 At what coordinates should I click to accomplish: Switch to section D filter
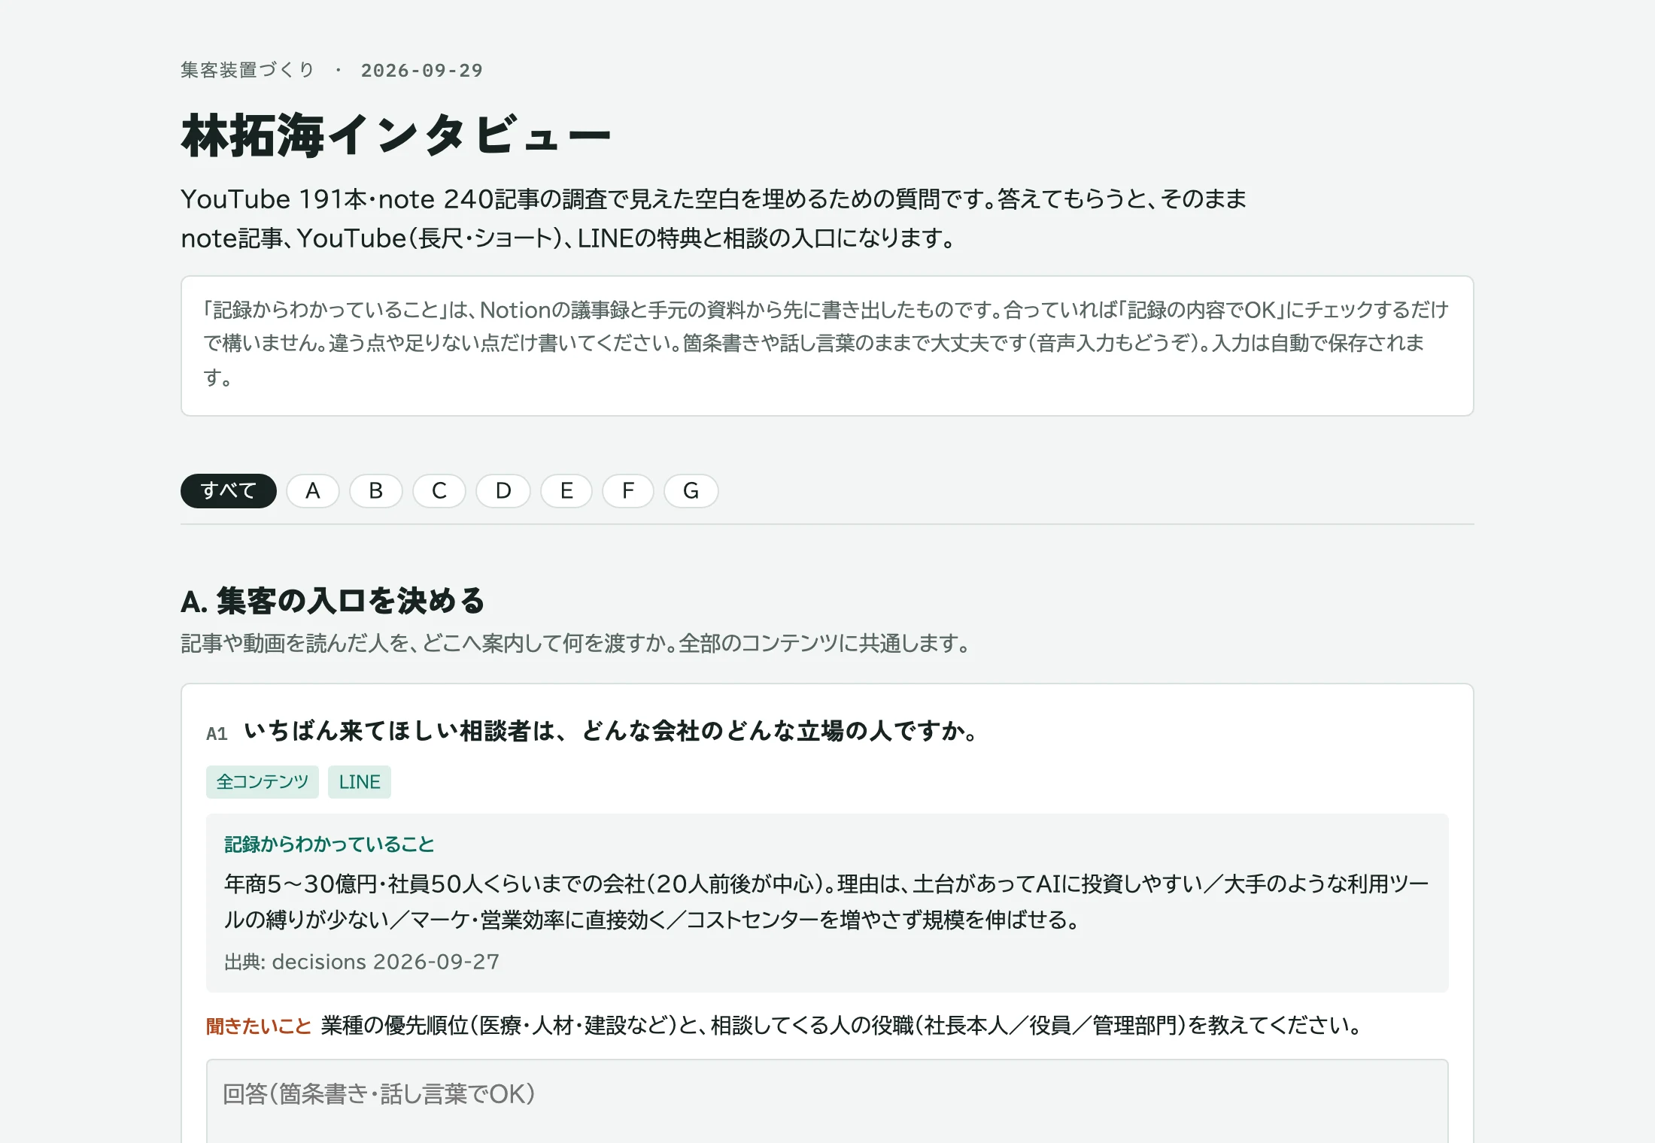(503, 491)
